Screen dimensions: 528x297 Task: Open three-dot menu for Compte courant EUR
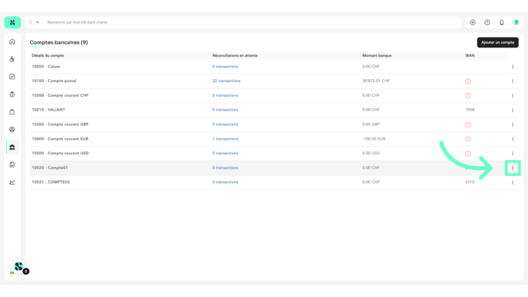(513, 139)
